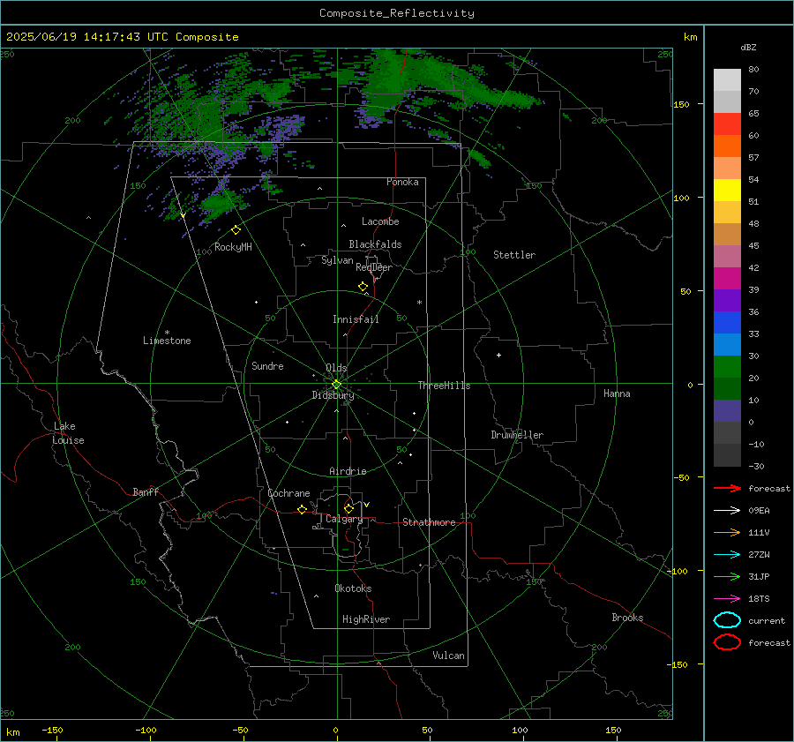Click the yellow diamond marker over Calgary
Screen dimensions: 794x742
348,508
